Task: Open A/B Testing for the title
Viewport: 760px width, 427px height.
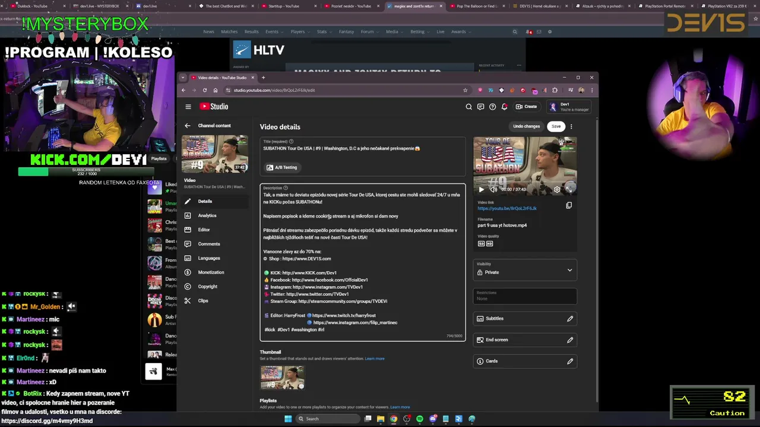Action: (x=281, y=167)
